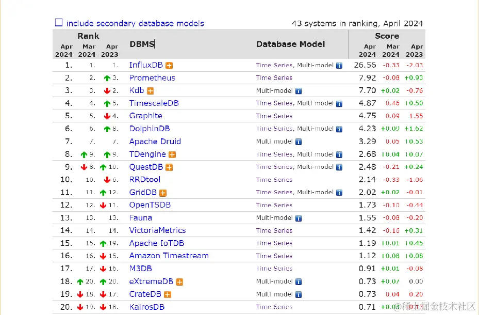Viewport: 479px width, 315px height.
Task: Click the info icon in Fauna row
Action: coord(299,218)
